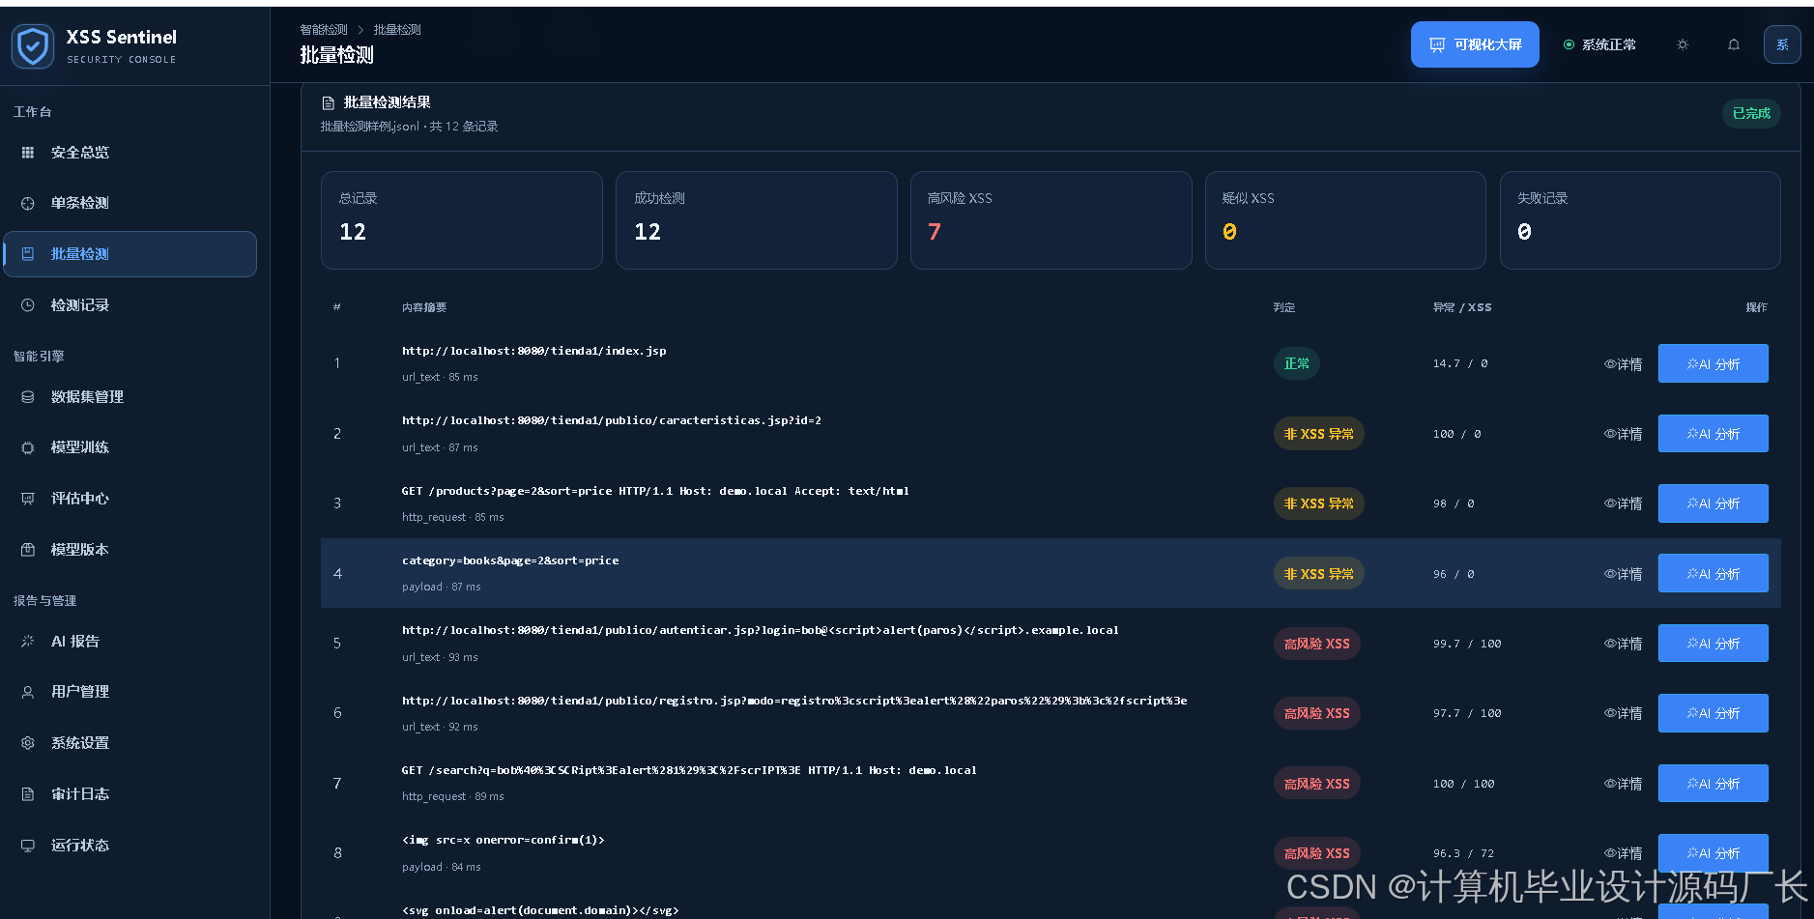Run AI 分析 on row 2 caracteristicas.jsp
This screenshot has width=1814, height=919.
pos(1713,434)
